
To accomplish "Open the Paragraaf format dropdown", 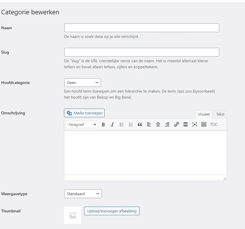I will pyautogui.click(x=82, y=124).
